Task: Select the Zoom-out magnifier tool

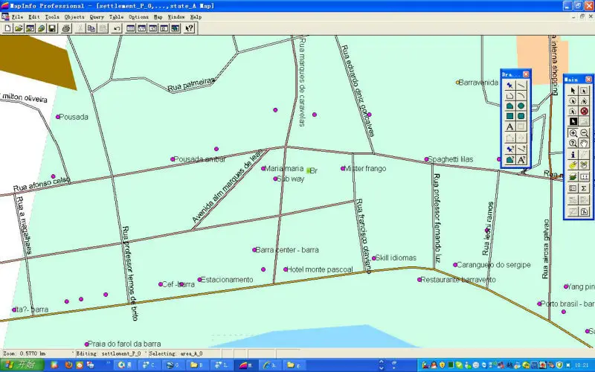Action: tap(584, 132)
